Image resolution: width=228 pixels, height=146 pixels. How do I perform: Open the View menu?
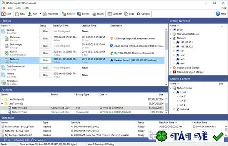[x=10, y=8]
